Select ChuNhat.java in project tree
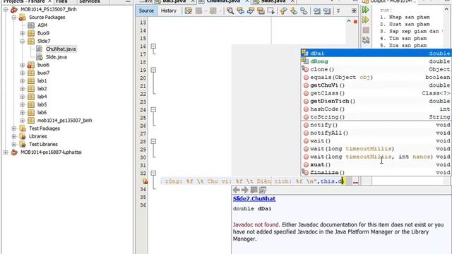 click(61, 49)
